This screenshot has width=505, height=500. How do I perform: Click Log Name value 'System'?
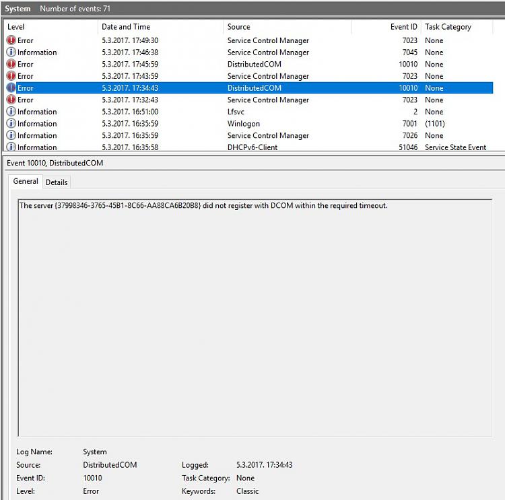point(95,452)
